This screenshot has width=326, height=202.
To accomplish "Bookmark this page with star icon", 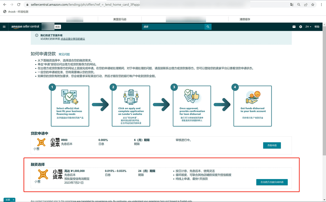I will coord(313,5).
